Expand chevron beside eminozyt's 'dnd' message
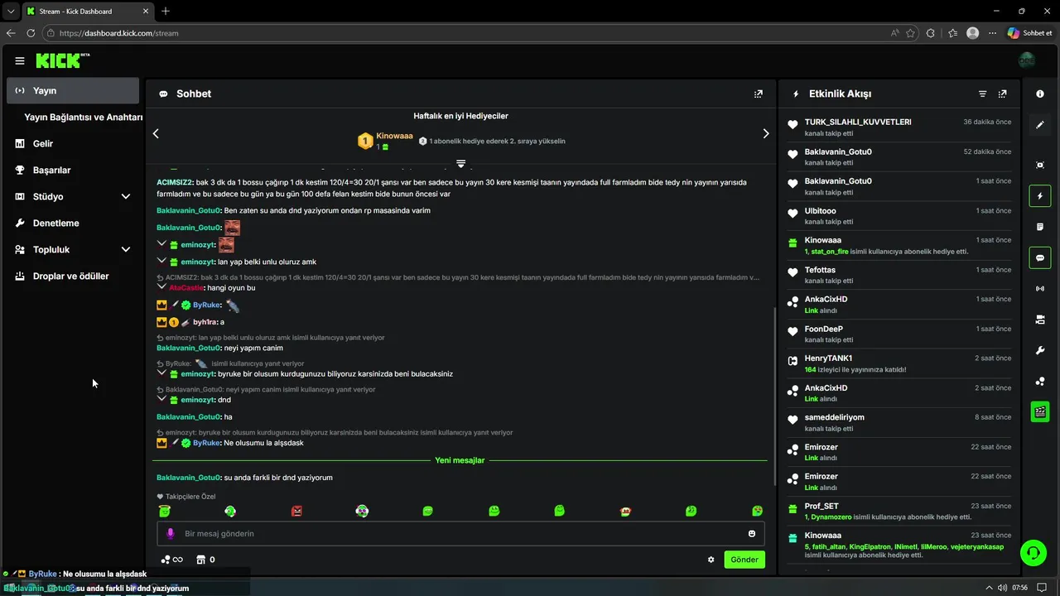The width and height of the screenshot is (1060, 596). coord(161,399)
